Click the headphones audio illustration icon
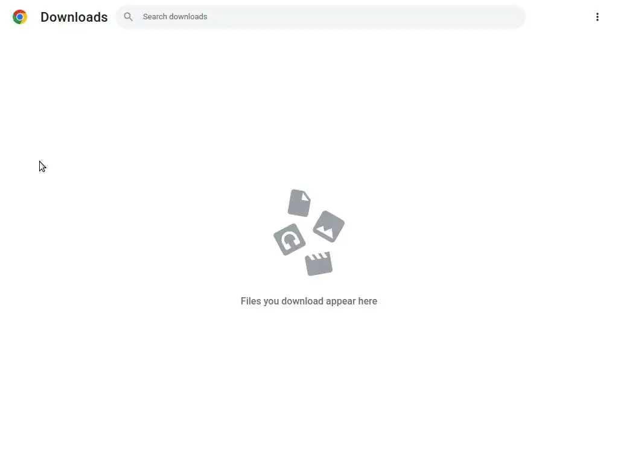This screenshot has width=618, height=463. [289, 239]
